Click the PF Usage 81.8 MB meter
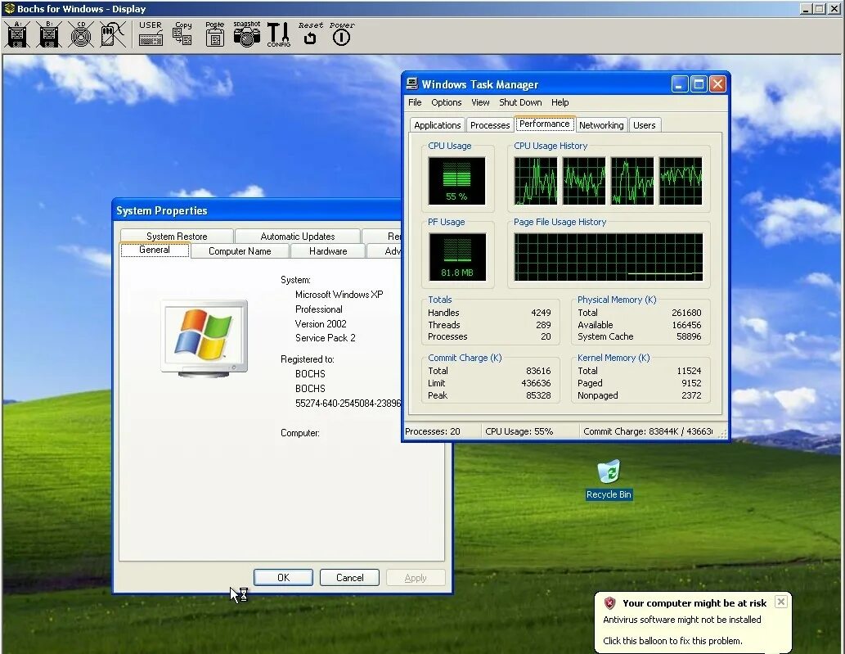The image size is (845, 654). tap(457, 257)
